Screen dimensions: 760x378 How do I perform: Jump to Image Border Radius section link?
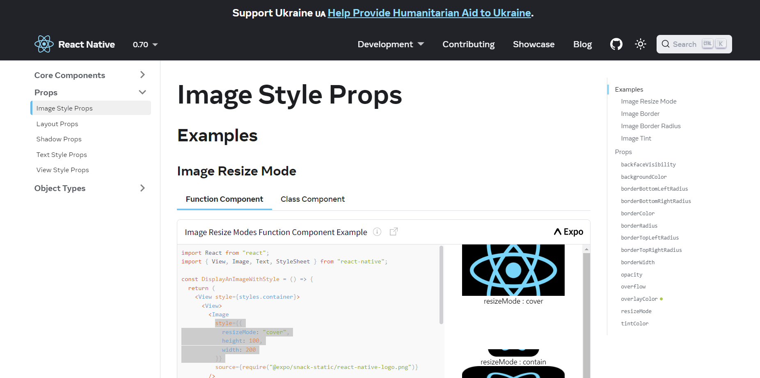650,126
